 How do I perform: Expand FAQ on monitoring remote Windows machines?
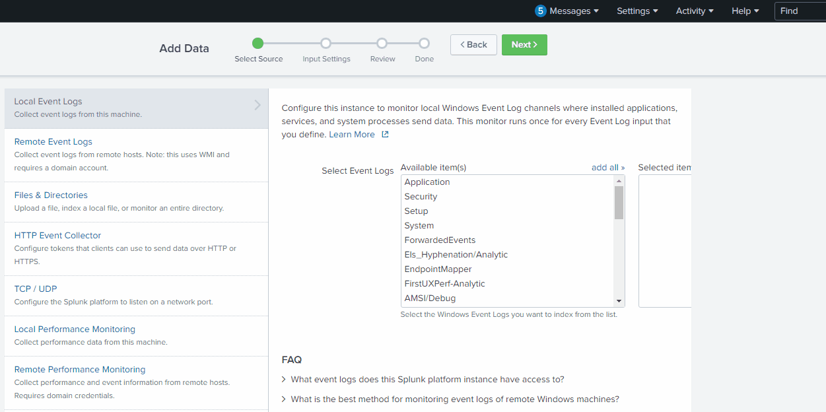(454, 399)
